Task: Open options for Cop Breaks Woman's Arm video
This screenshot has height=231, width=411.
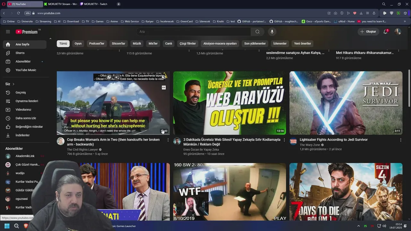Action: click(x=168, y=140)
